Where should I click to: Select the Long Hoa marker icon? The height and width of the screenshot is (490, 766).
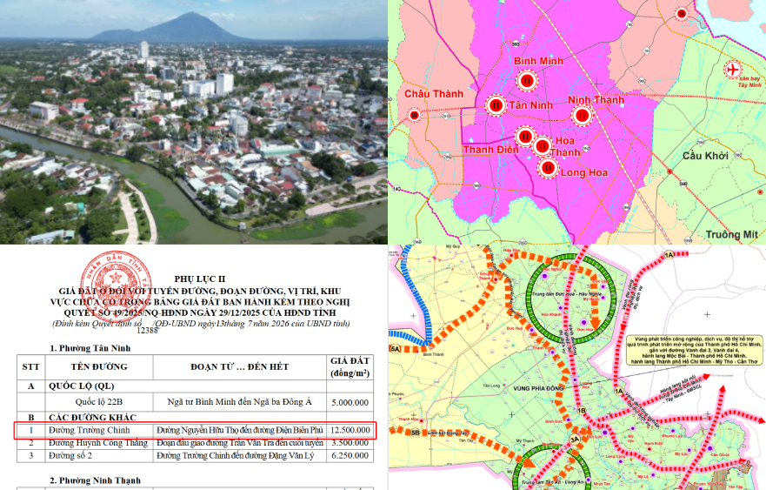548,168
